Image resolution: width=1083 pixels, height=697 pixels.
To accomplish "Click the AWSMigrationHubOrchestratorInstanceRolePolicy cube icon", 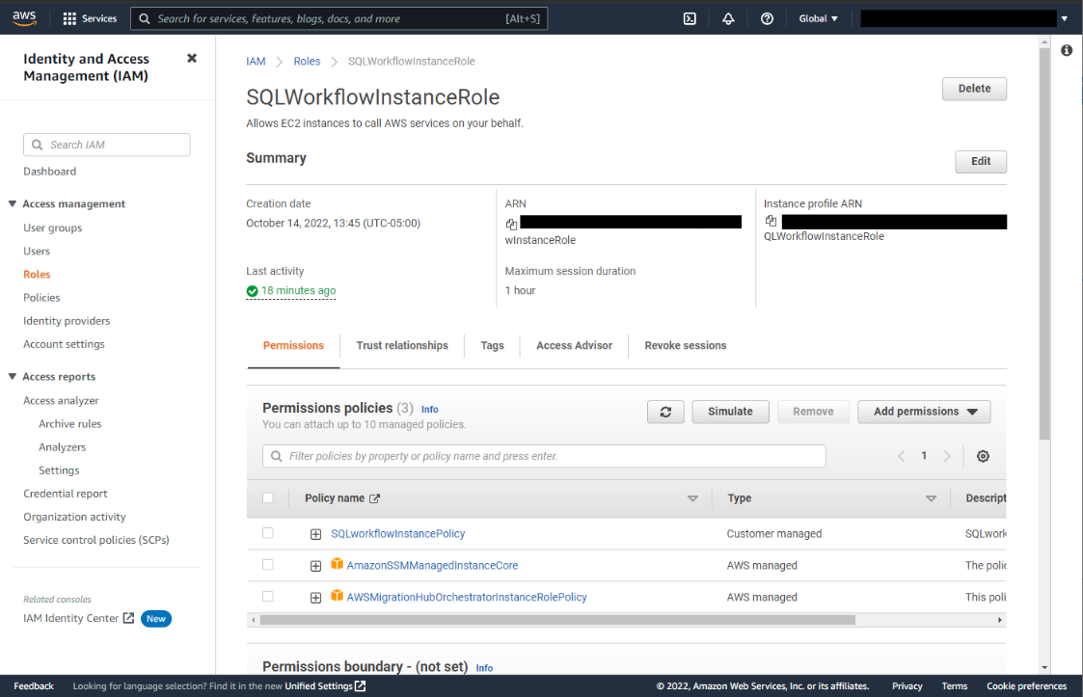I will [x=338, y=596].
